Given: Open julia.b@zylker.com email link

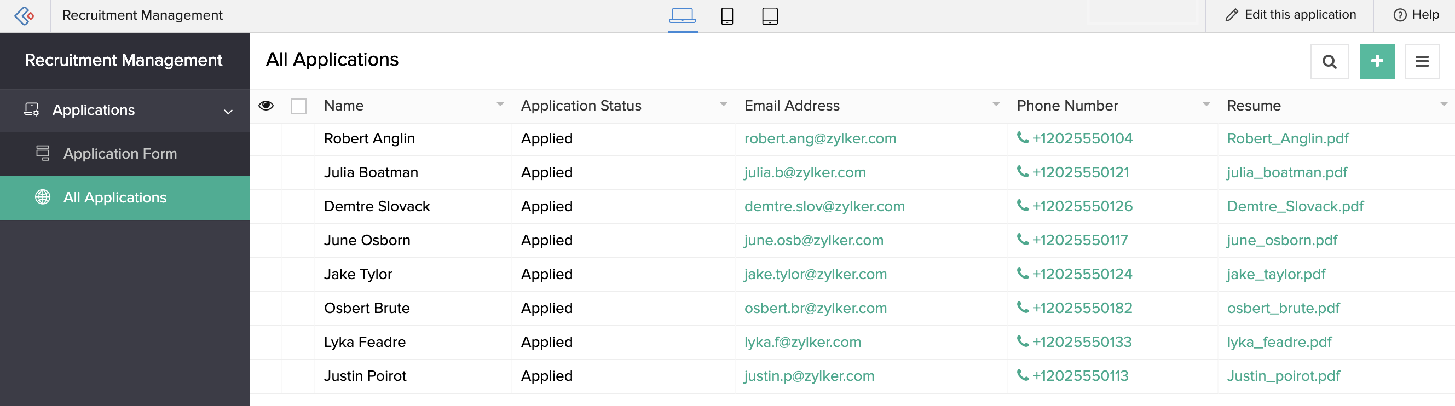Looking at the screenshot, I should [x=804, y=173].
